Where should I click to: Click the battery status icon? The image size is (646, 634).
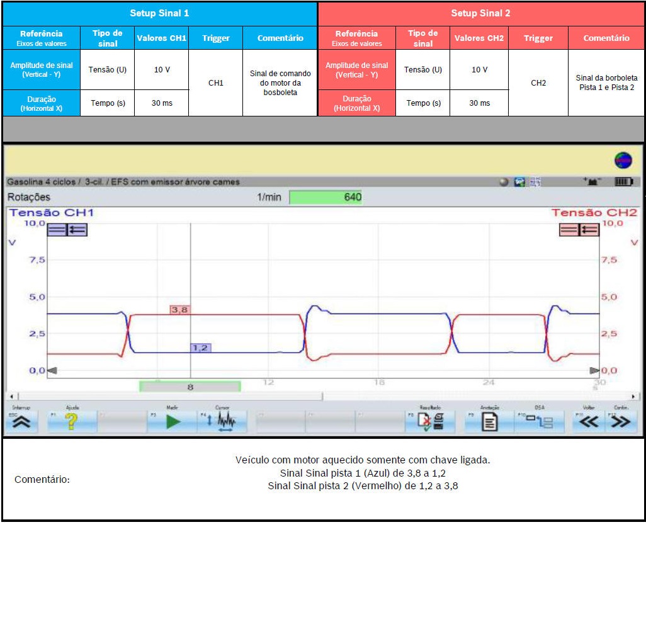click(x=623, y=182)
